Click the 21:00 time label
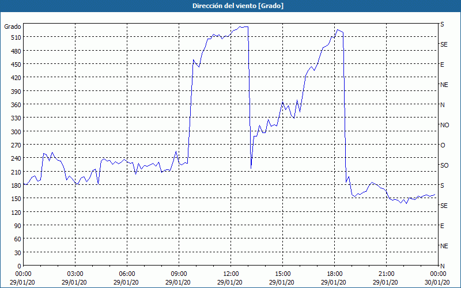This screenshot has height=288, width=461. click(x=386, y=274)
